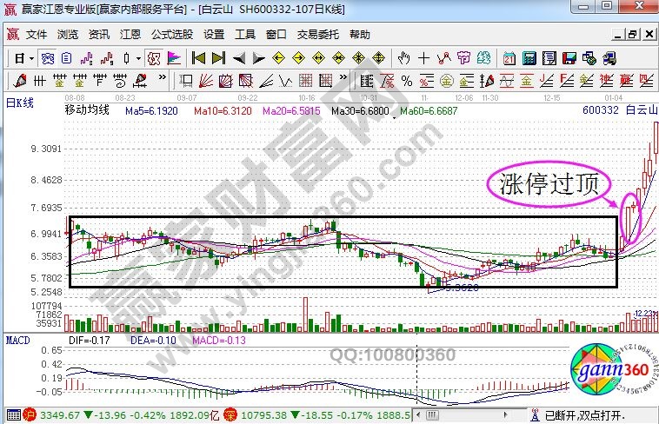This screenshot has height=424, width=659.
Task: Click the black right arrow navigation icon
Action: [x=257, y=58]
